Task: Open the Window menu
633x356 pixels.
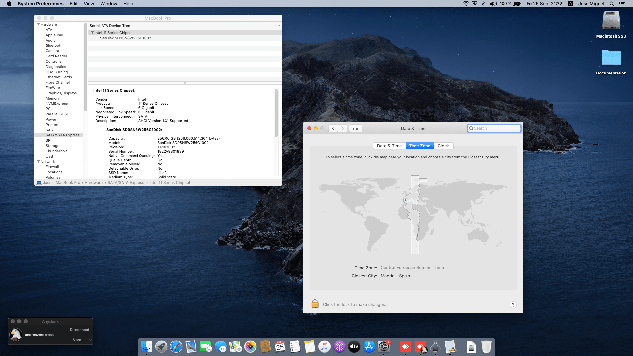Action: [109, 4]
